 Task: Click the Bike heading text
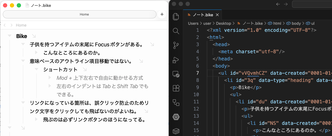click(x=22, y=36)
